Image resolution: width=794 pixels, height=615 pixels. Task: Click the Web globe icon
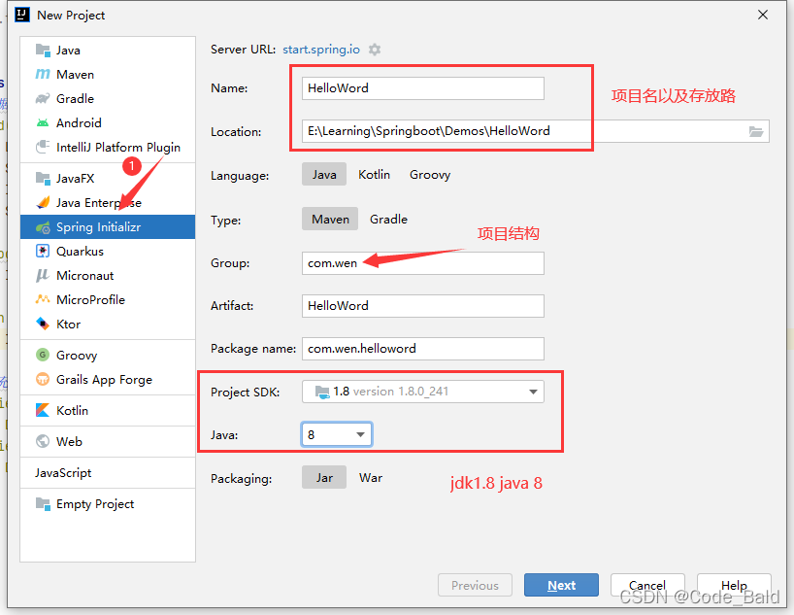43,441
